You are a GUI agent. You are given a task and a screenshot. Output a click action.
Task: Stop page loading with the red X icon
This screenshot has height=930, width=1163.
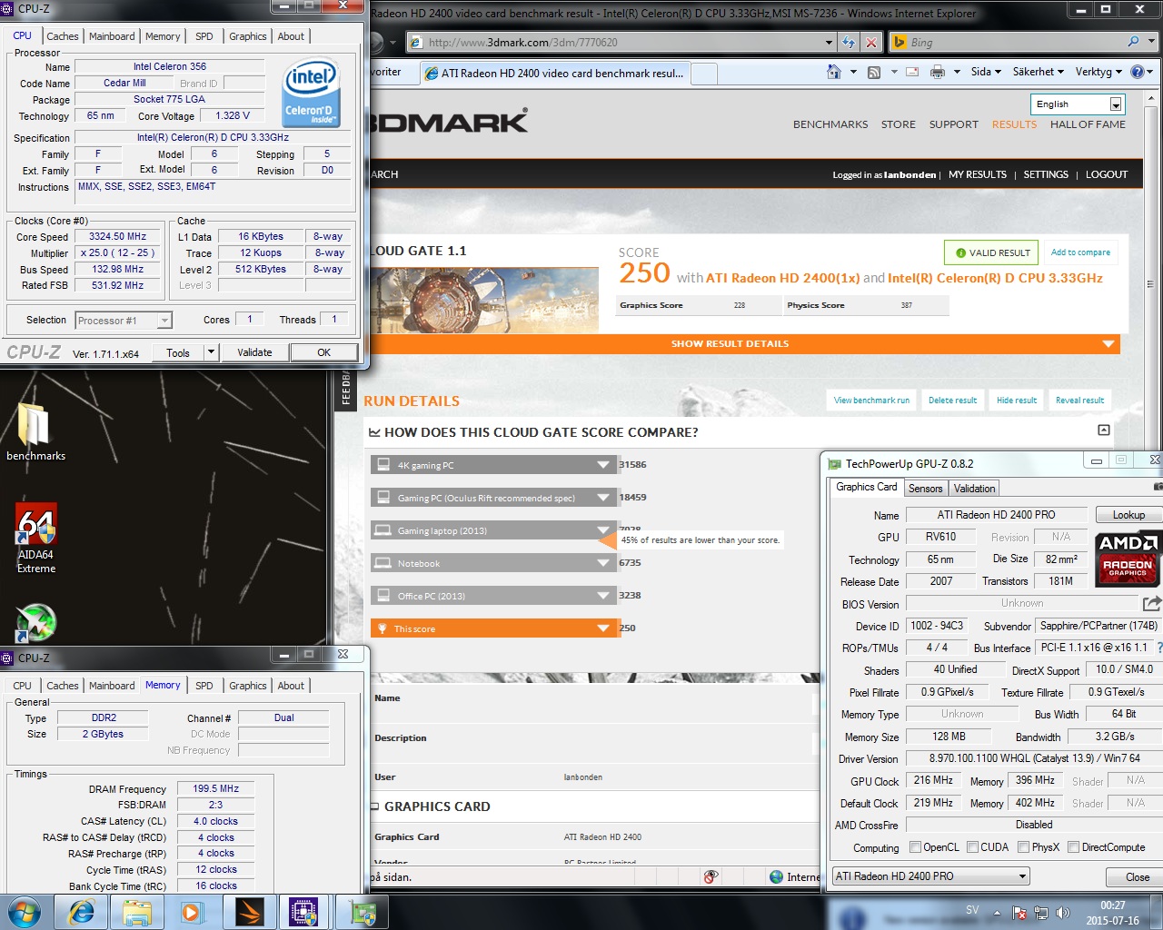[x=871, y=42]
